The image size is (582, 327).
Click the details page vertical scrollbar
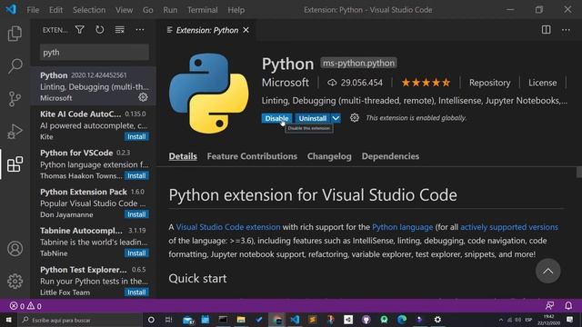tap(579, 172)
